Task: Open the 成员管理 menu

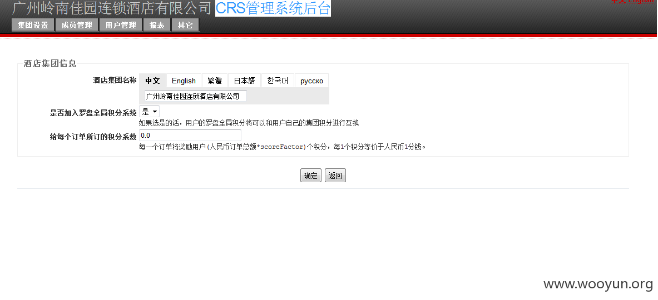Action: (76, 25)
